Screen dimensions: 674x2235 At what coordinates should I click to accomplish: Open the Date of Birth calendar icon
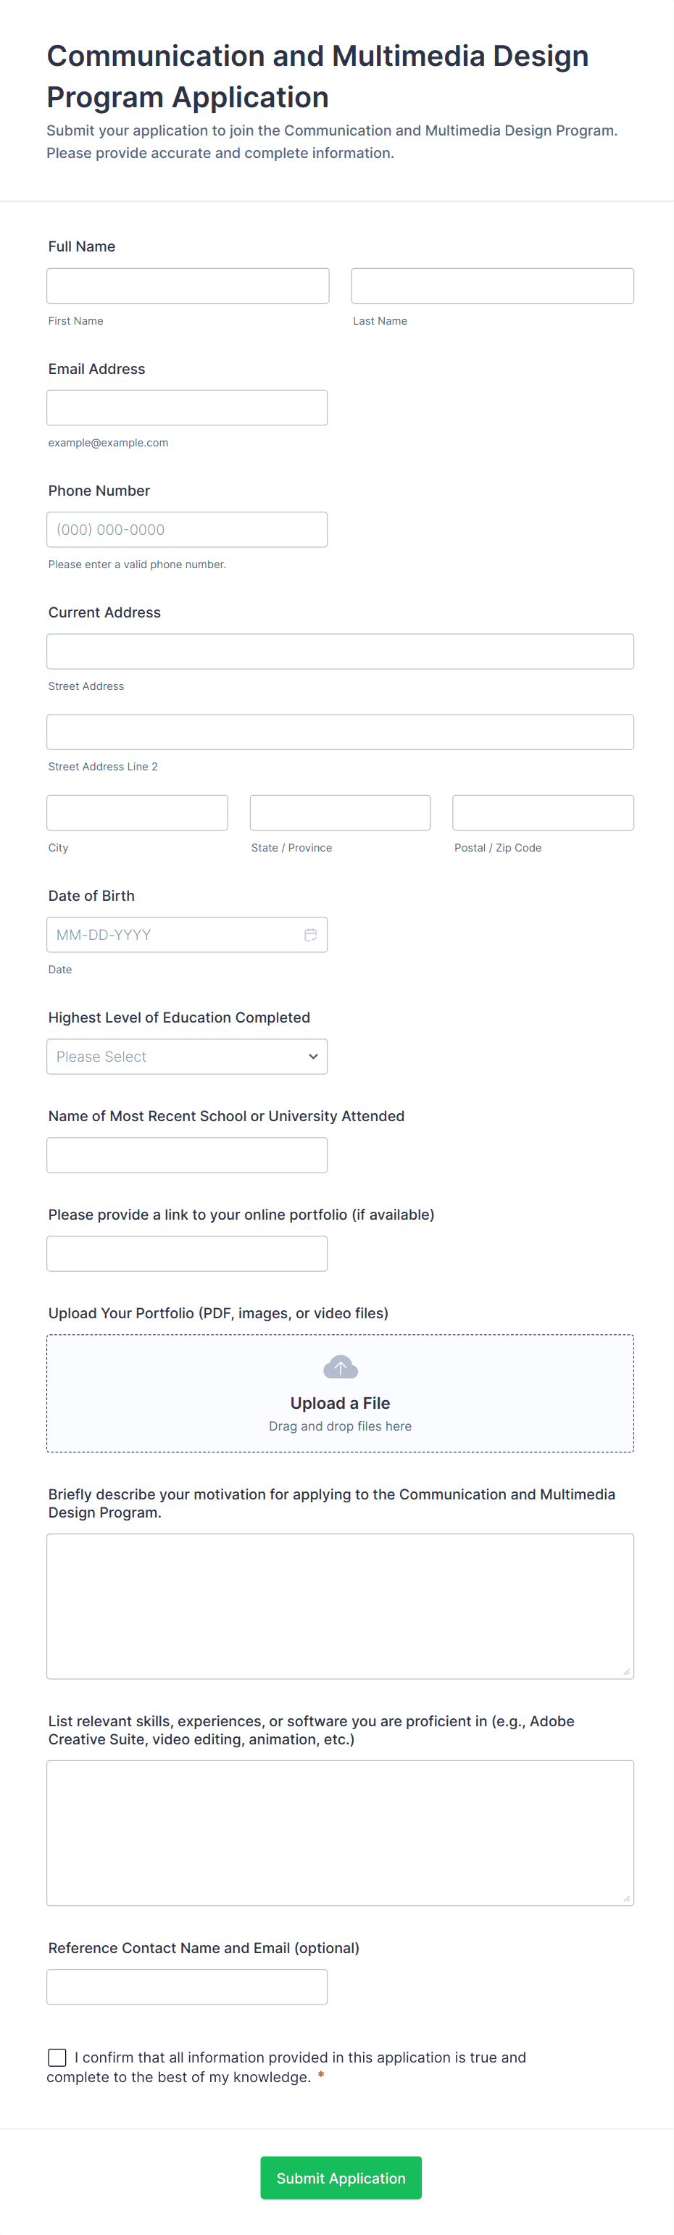click(x=309, y=934)
